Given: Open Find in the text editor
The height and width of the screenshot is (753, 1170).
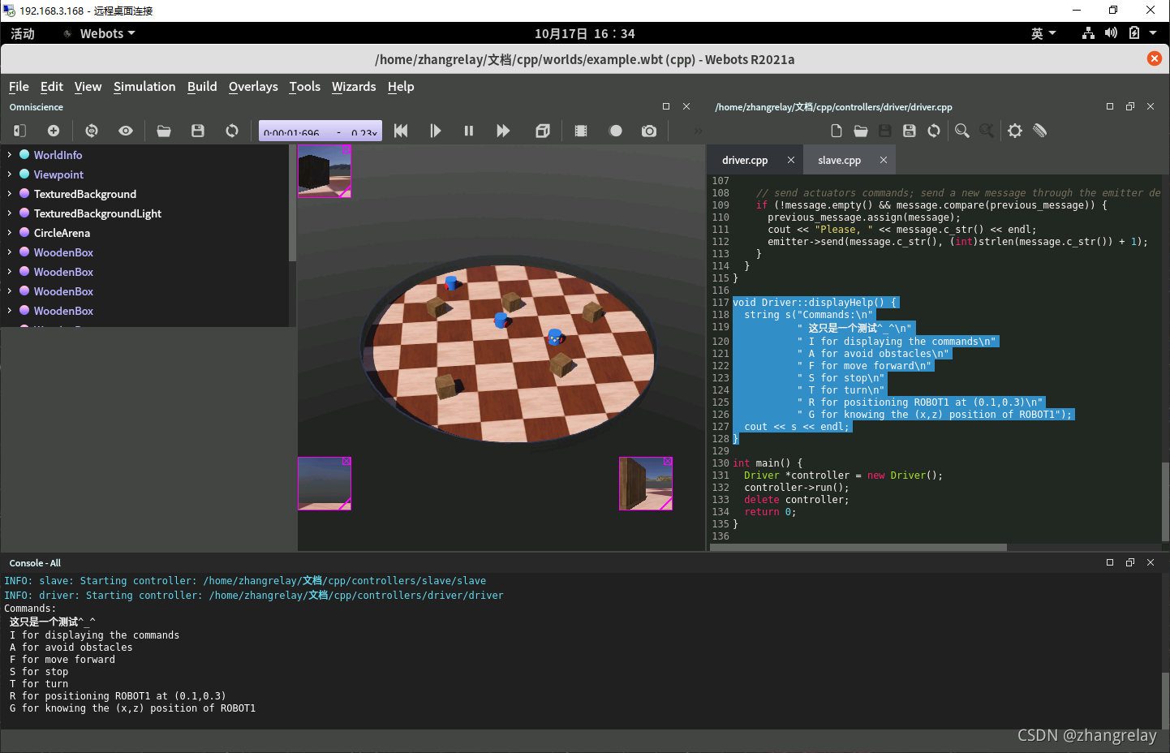Looking at the screenshot, I should (x=962, y=131).
